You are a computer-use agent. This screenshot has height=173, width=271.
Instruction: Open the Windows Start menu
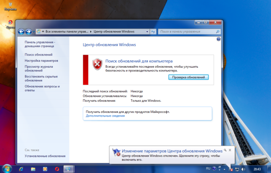pos(7,169)
